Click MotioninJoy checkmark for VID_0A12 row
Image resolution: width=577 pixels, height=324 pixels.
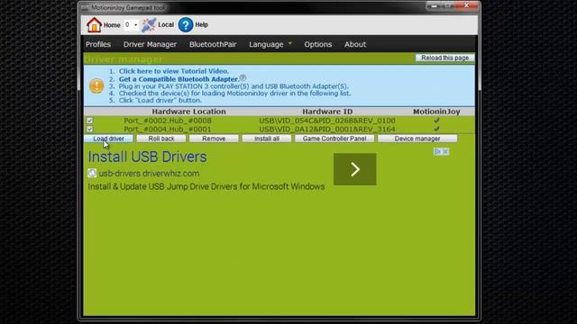pyautogui.click(x=436, y=129)
